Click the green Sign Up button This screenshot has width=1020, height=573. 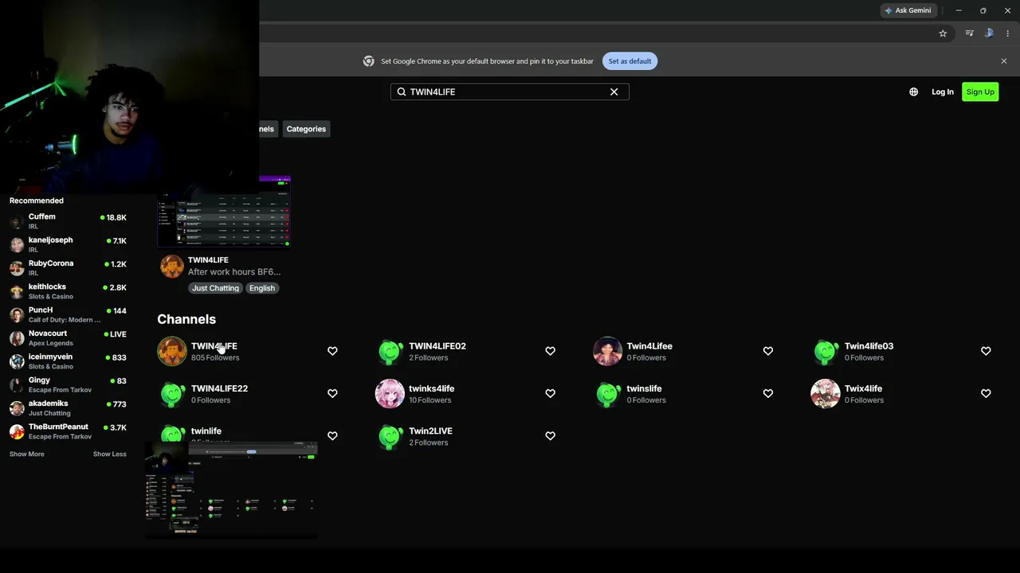(x=980, y=92)
